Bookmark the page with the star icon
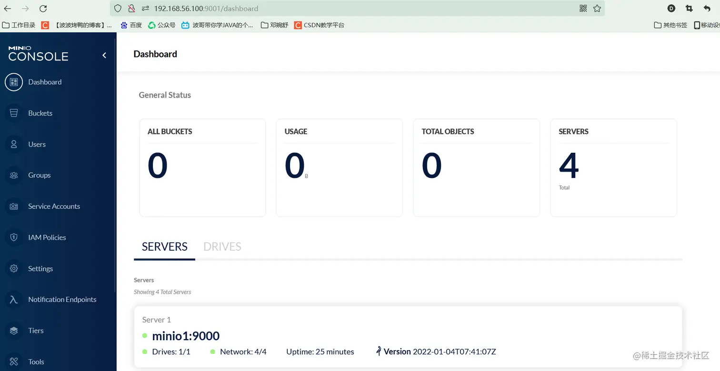This screenshot has width=720, height=371. pyautogui.click(x=597, y=9)
